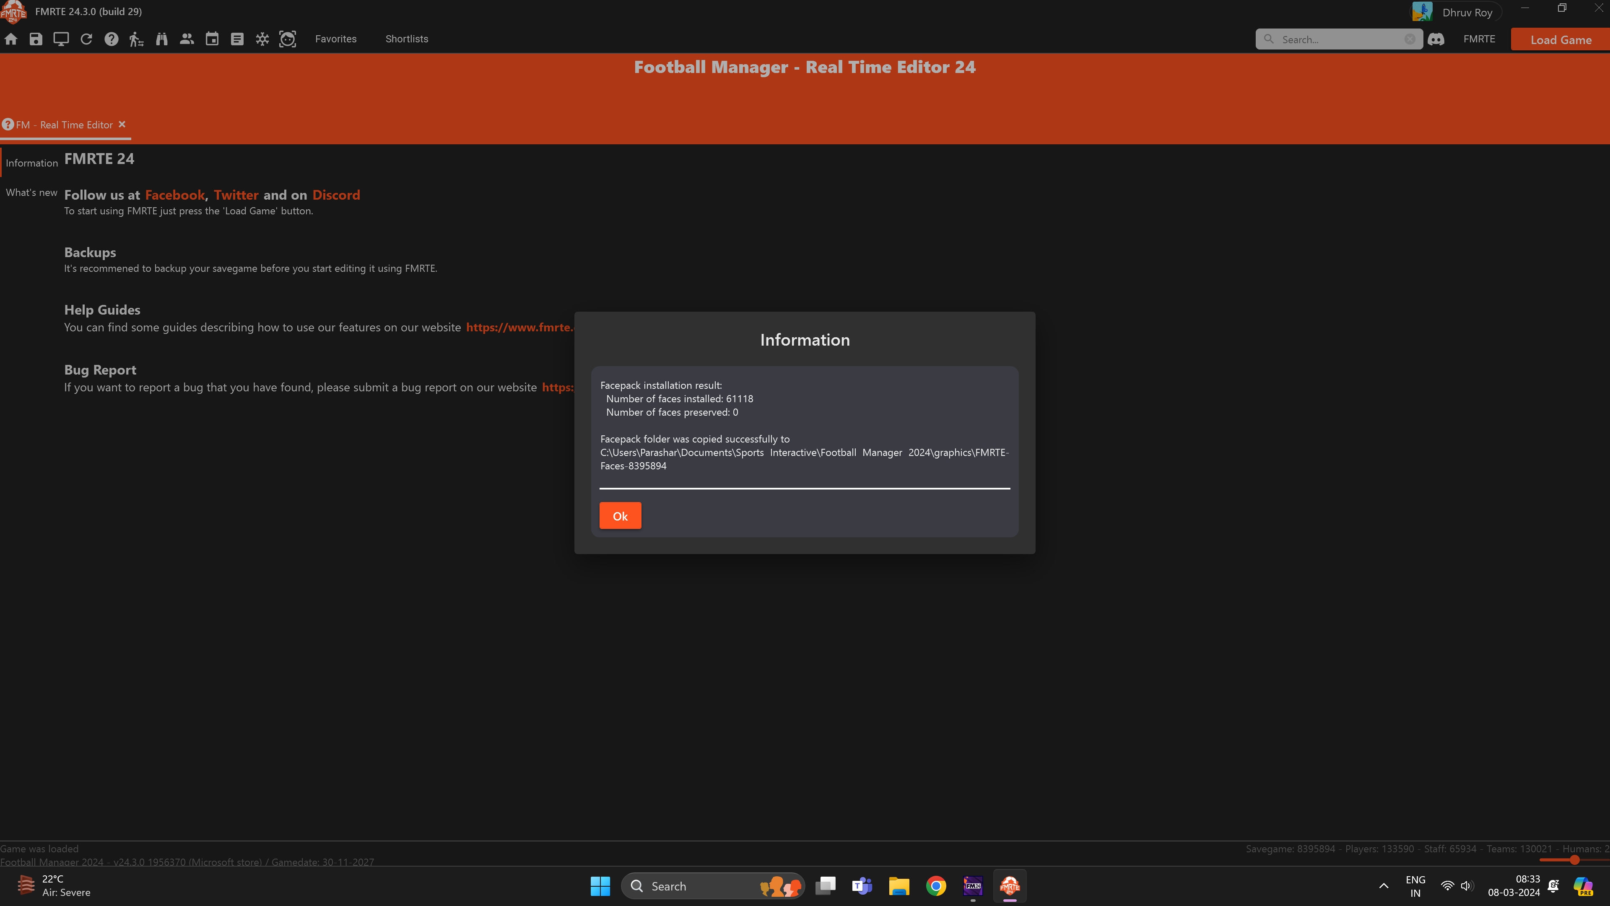Click the Save floppy disk icon
This screenshot has width=1610, height=906.
coord(36,39)
